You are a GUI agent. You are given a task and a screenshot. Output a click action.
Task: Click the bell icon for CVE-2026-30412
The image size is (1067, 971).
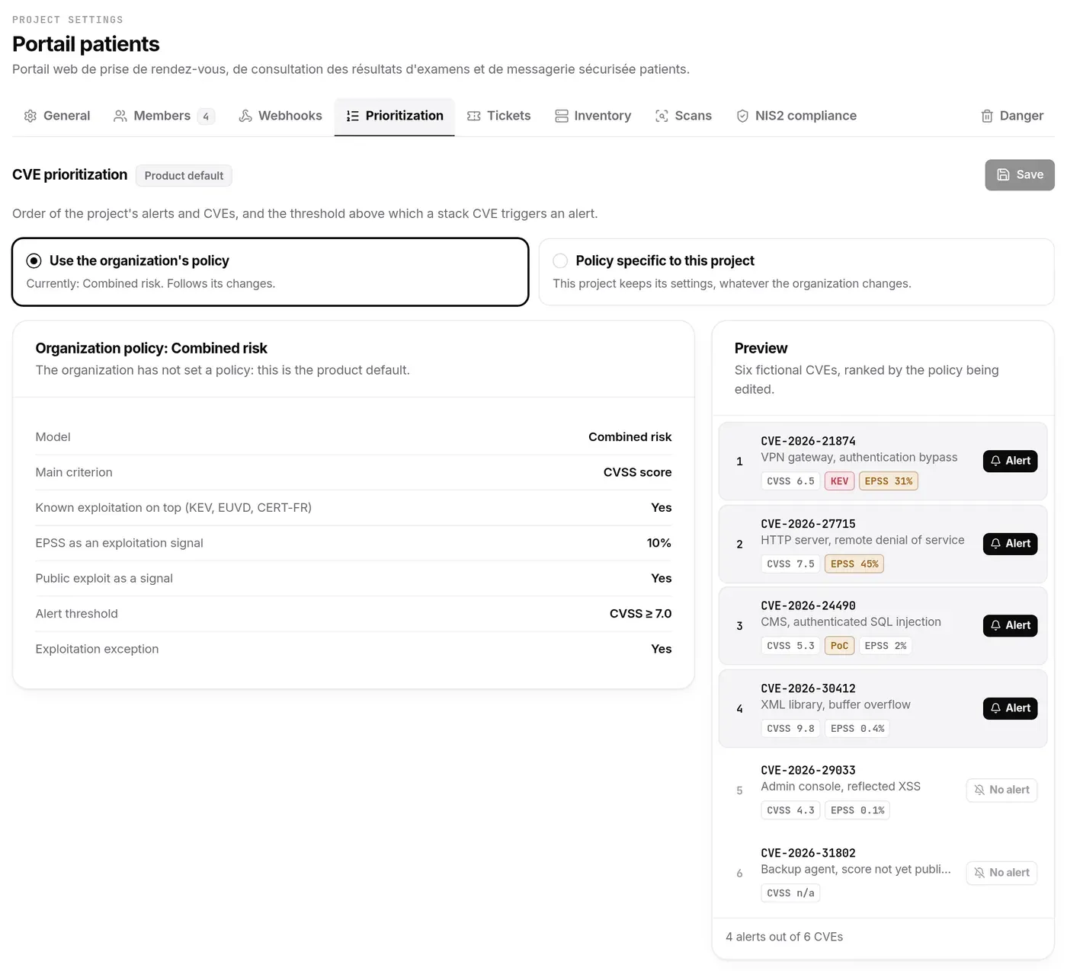(995, 708)
